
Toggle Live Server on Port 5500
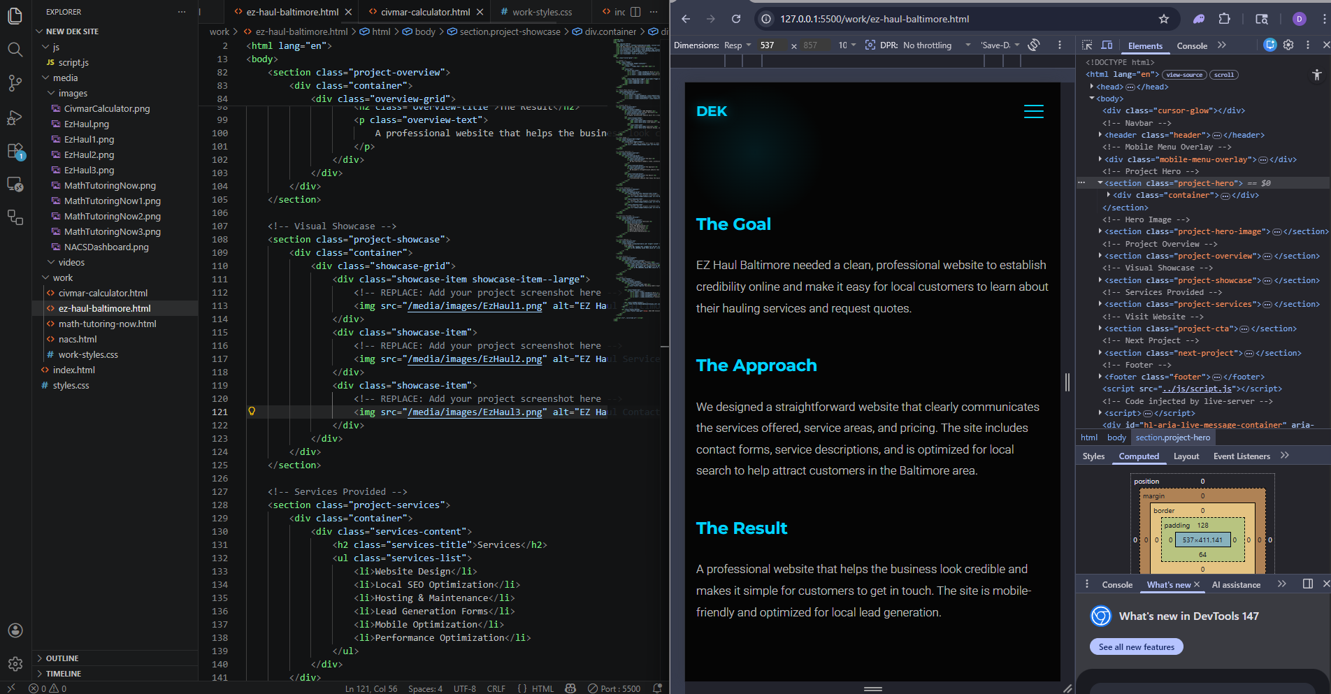pos(614,688)
